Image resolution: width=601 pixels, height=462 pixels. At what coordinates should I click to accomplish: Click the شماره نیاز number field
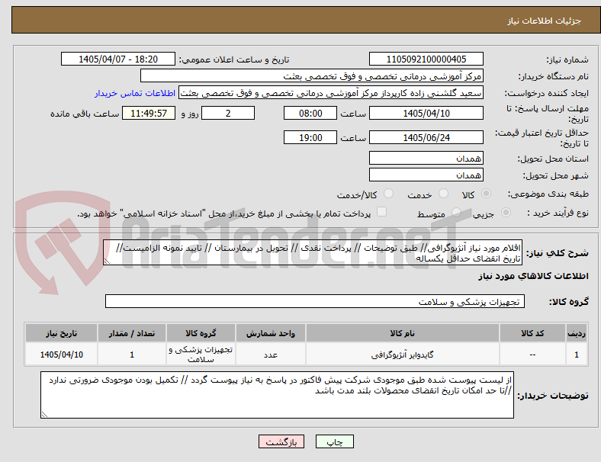(426, 59)
